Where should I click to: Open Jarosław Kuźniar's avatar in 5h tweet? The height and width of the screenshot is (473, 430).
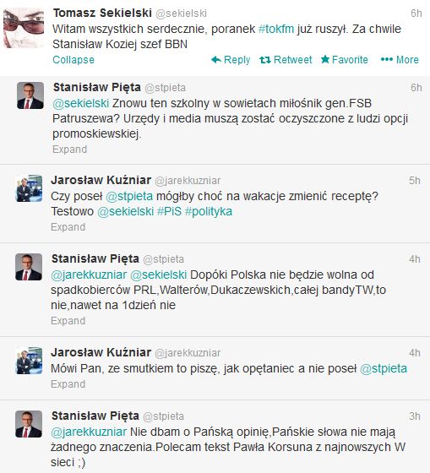point(29,188)
